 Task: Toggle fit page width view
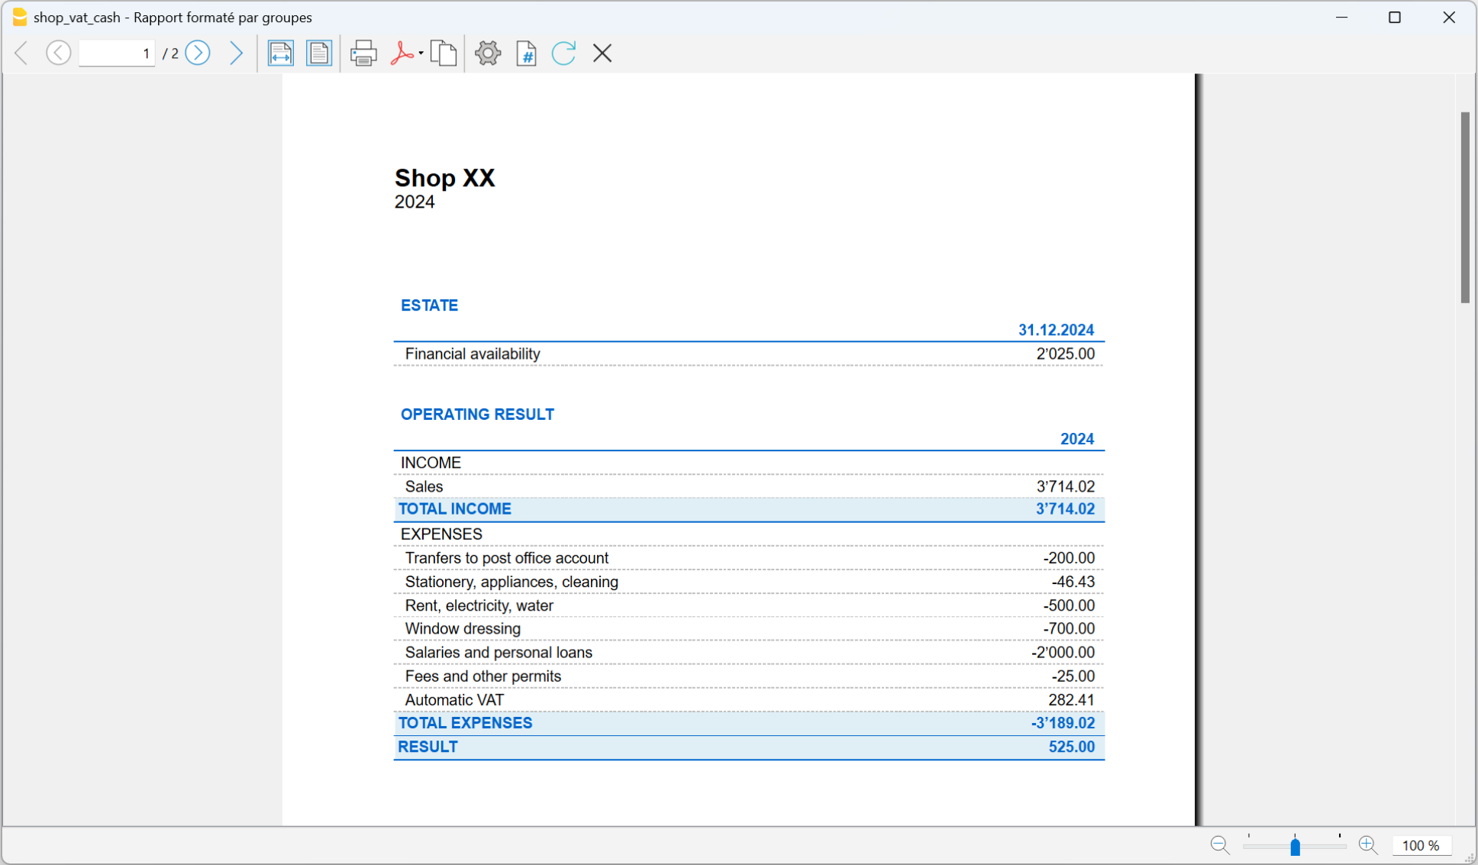point(280,53)
